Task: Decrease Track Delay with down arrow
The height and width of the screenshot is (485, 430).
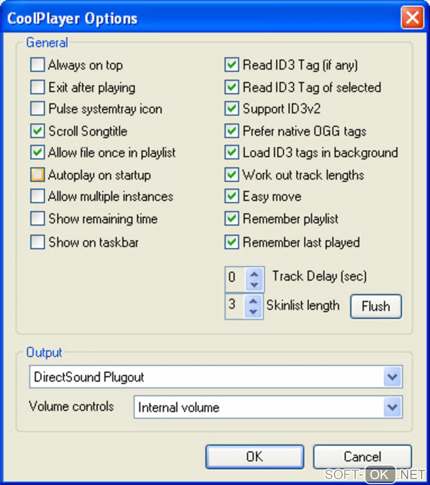Action: (x=254, y=285)
